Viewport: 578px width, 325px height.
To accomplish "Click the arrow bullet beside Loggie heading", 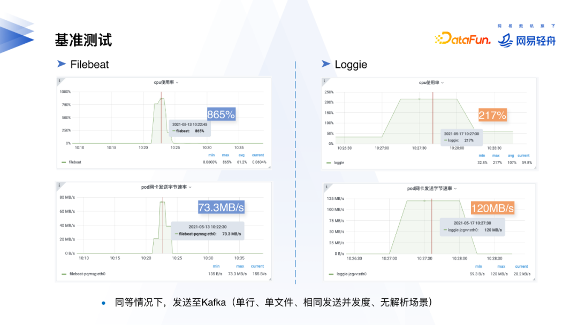I will pyautogui.click(x=326, y=64).
